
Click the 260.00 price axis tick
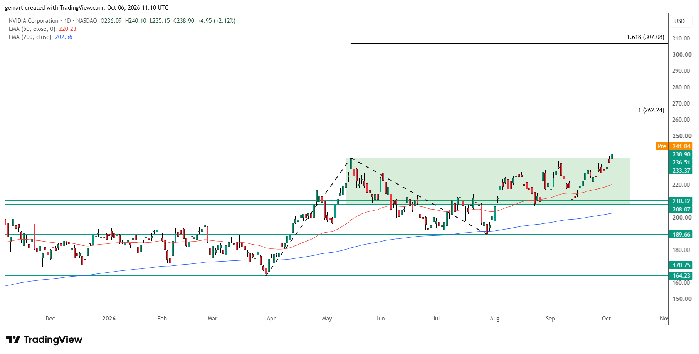tap(682, 120)
